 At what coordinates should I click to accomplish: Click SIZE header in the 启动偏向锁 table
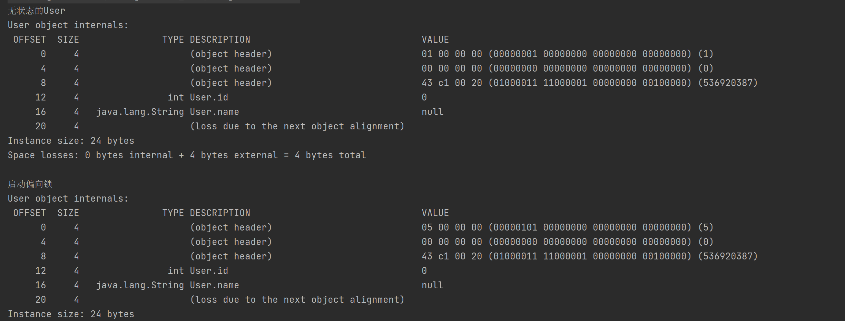(68, 213)
